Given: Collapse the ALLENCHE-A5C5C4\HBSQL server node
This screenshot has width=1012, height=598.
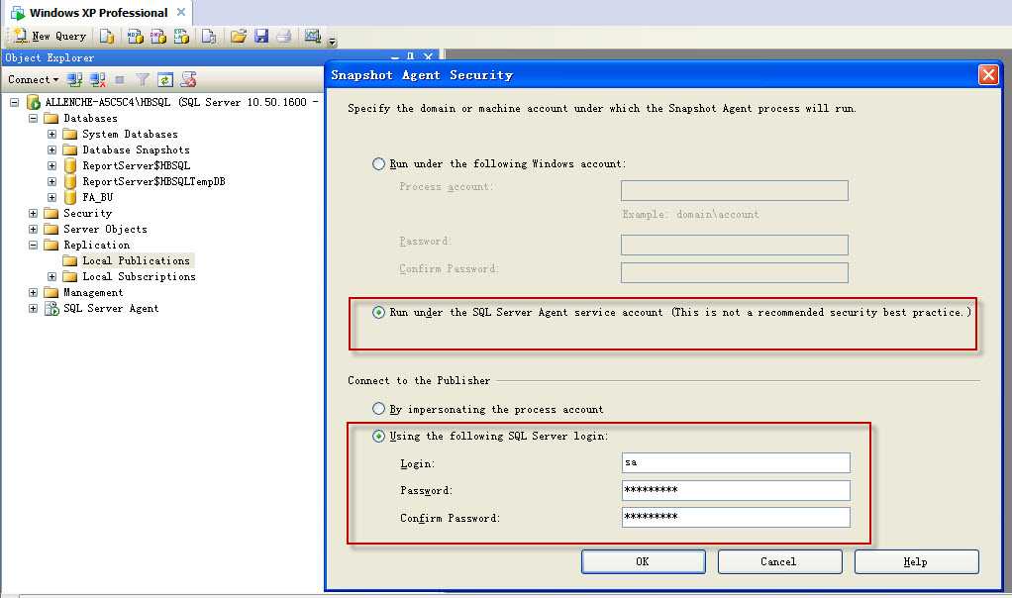Looking at the screenshot, I should point(14,103).
